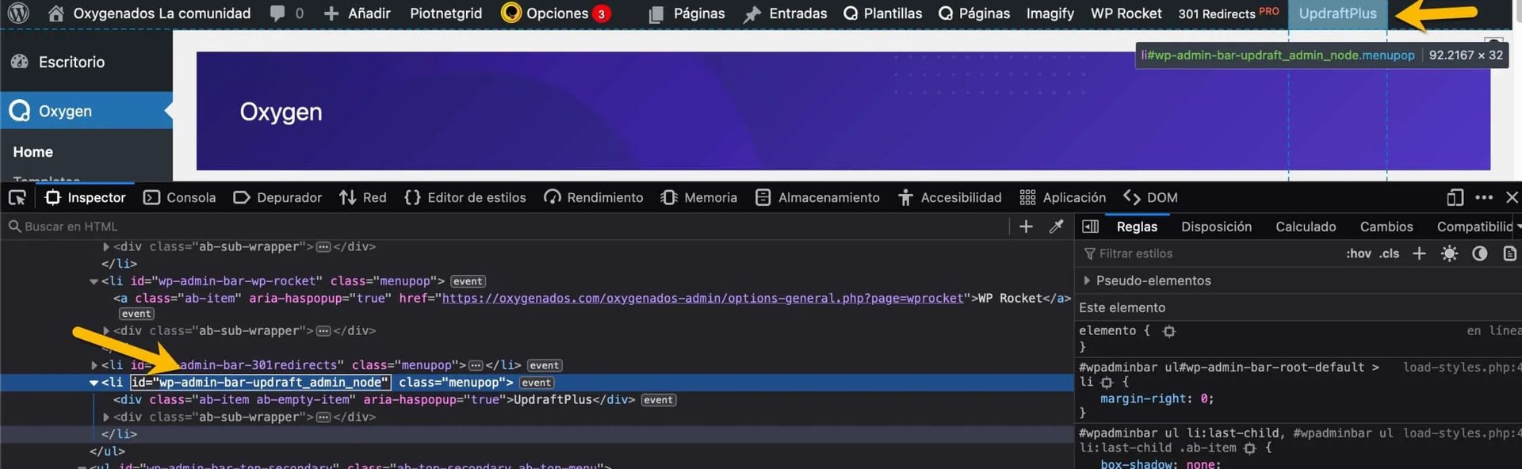
Task: Toggle dark color scheme simulation
Action: point(1479,254)
